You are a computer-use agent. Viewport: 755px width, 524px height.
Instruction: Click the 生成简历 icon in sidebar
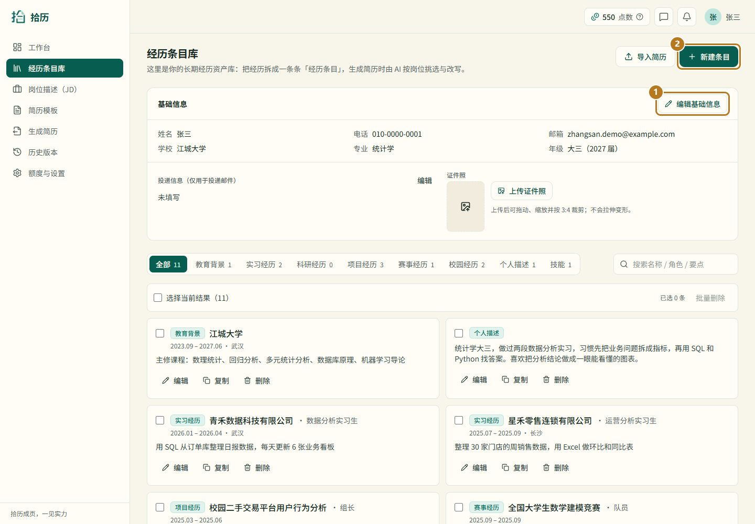point(17,131)
